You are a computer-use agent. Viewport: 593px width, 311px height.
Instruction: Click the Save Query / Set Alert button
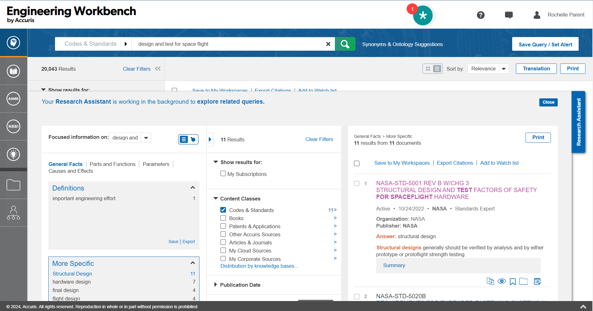[545, 44]
